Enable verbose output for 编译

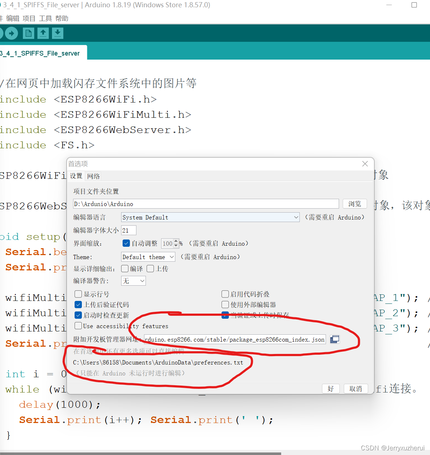125,269
